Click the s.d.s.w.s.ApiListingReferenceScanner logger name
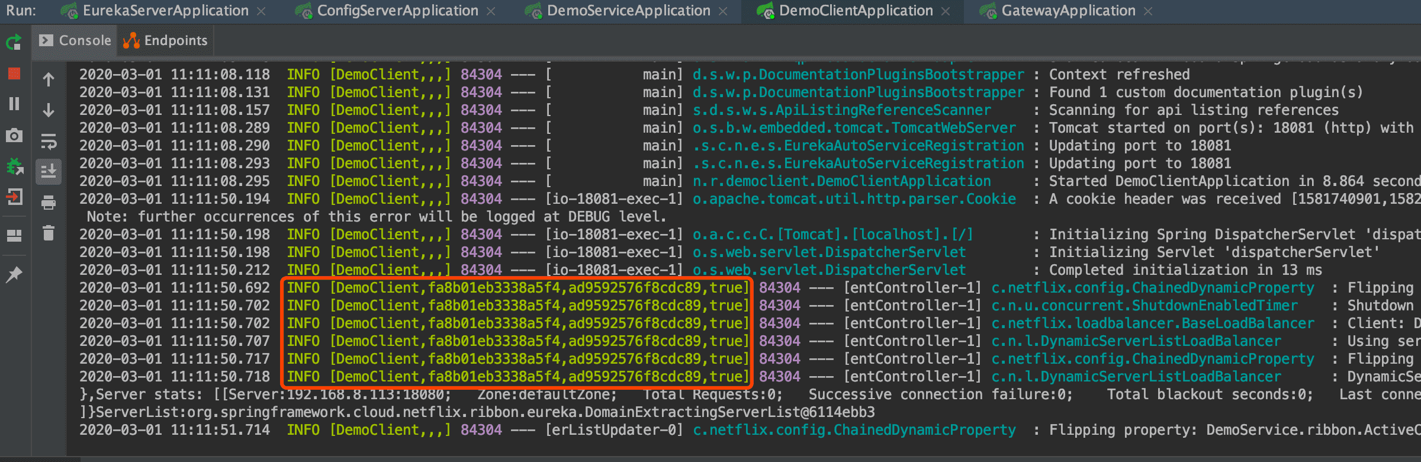 [842, 110]
